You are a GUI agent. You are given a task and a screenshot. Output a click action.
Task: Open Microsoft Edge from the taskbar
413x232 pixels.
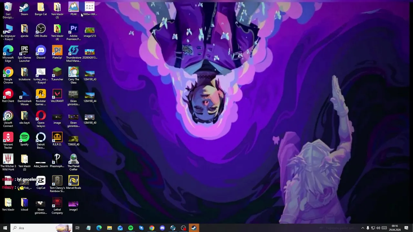99,228
